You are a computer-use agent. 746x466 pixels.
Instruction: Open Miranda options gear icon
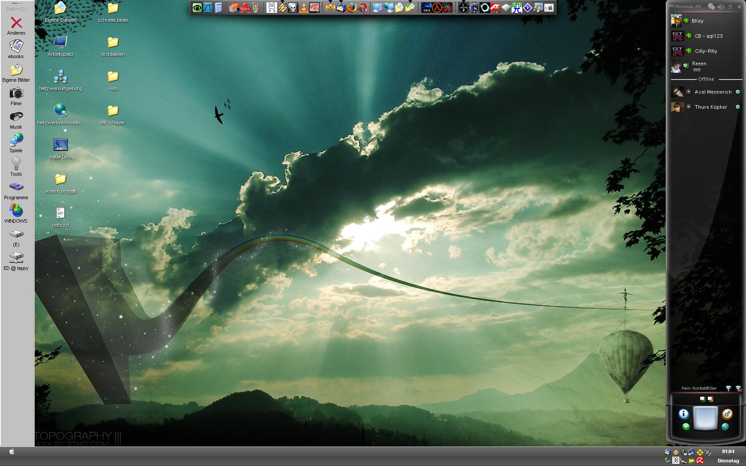click(x=727, y=414)
